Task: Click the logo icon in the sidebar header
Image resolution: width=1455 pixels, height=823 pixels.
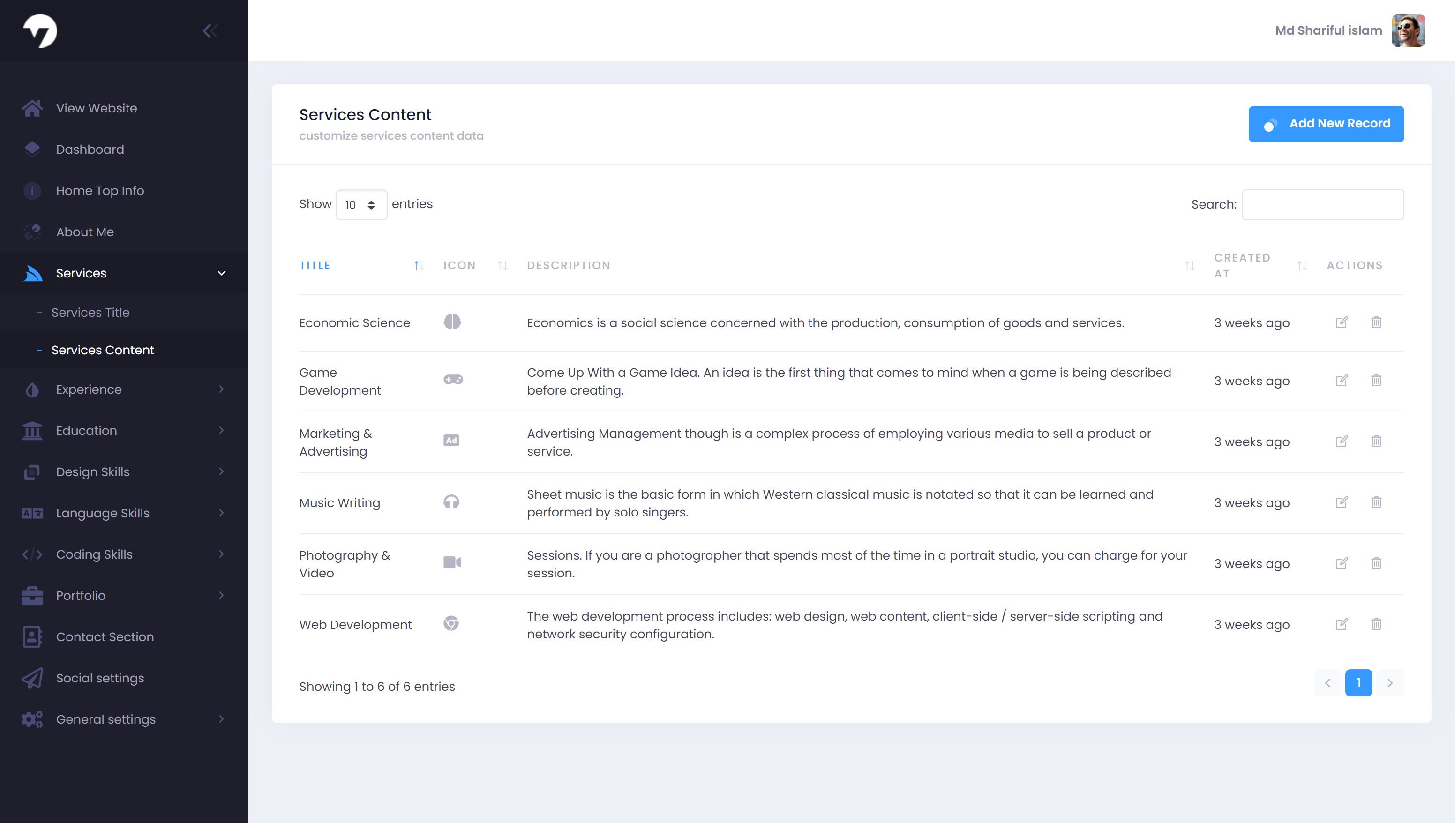Action: click(40, 30)
